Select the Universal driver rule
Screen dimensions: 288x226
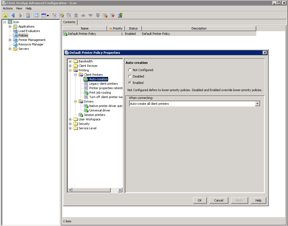[x=100, y=111]
